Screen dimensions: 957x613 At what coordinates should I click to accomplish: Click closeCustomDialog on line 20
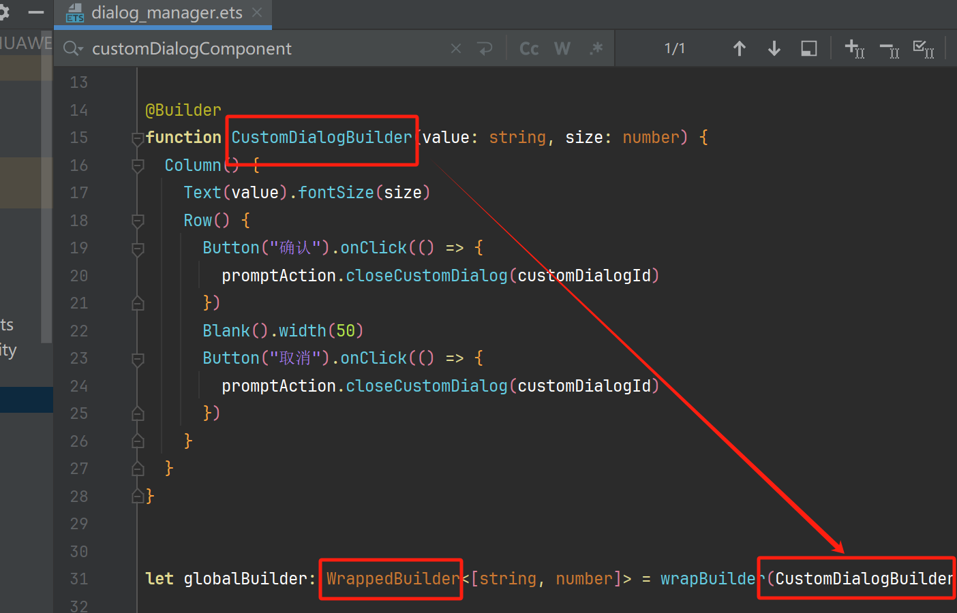point(427,276)
